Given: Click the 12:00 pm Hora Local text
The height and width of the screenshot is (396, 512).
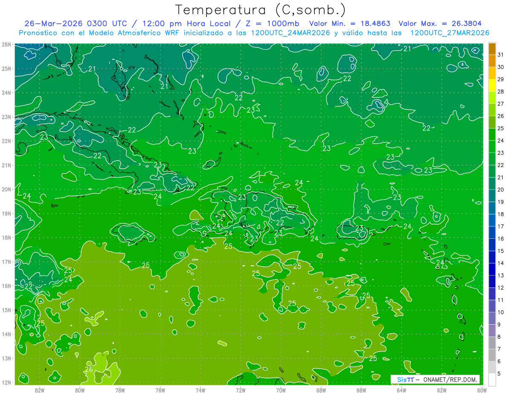Looking at the screenshot, I should point(182,23).
